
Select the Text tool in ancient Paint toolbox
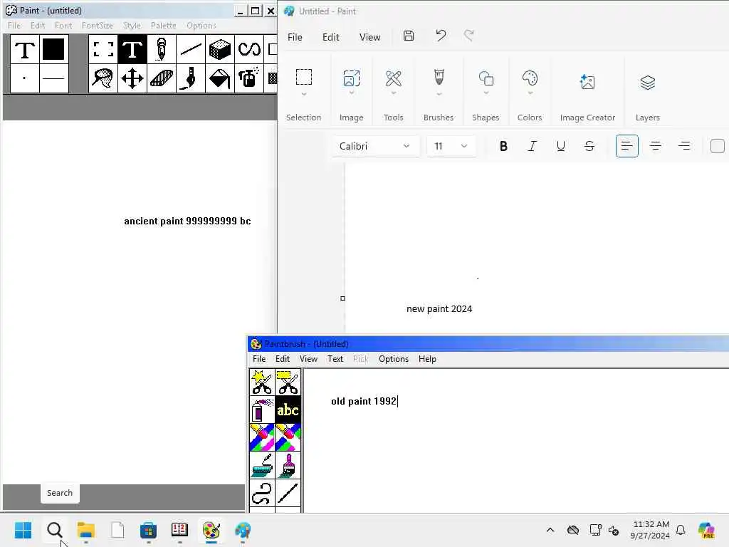(x=132, y=49)
